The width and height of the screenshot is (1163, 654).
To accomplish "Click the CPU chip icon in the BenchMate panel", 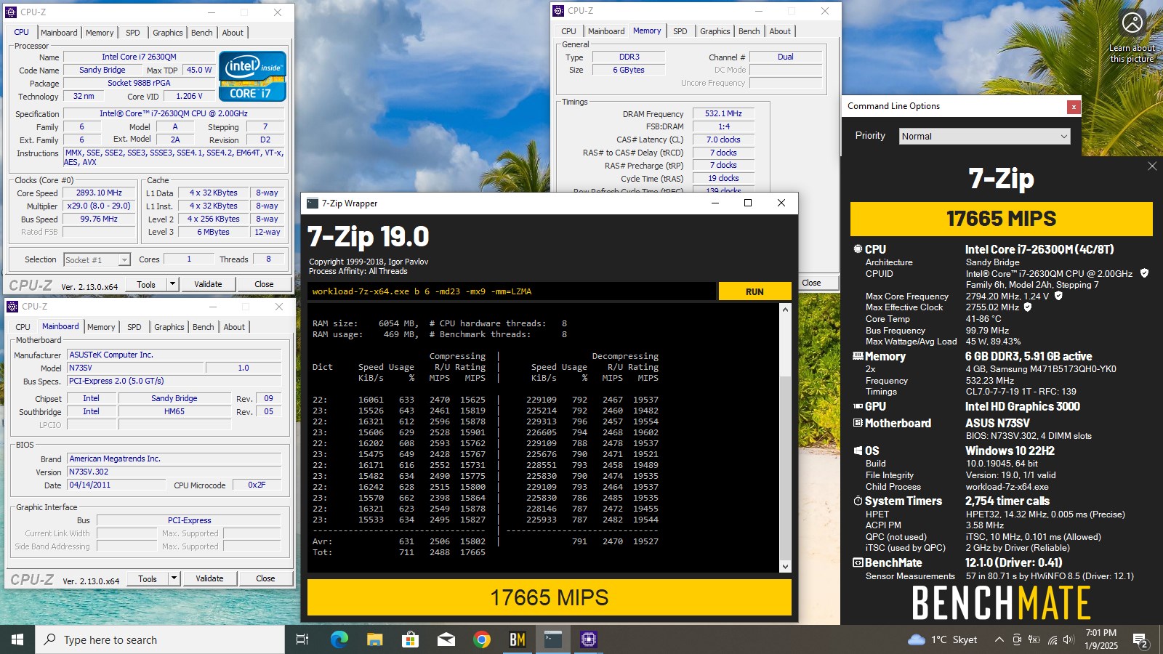I will (858, 249).
